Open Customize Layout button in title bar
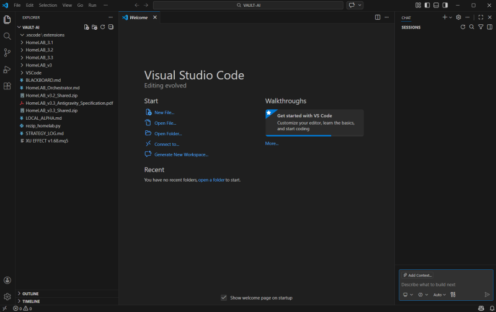The width and height of the screenshot is (496, 312). tap(418, 5)
